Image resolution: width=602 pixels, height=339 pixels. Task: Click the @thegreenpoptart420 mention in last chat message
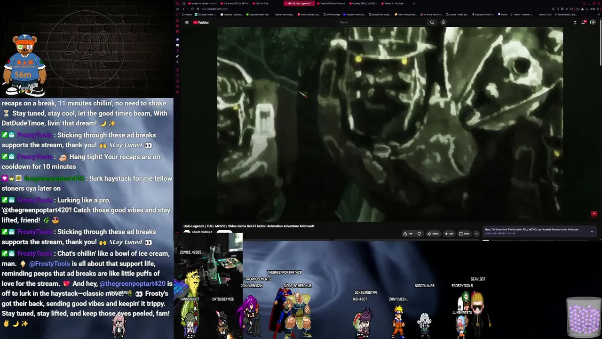(132, 283)
